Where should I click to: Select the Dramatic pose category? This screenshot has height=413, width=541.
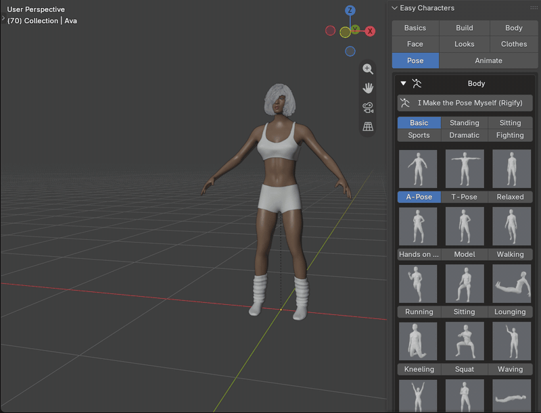click(465, 135)
